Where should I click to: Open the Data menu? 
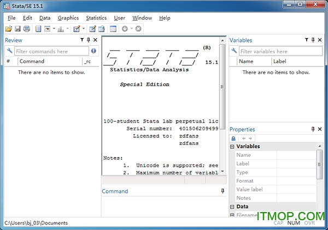[x=45, y=18]
